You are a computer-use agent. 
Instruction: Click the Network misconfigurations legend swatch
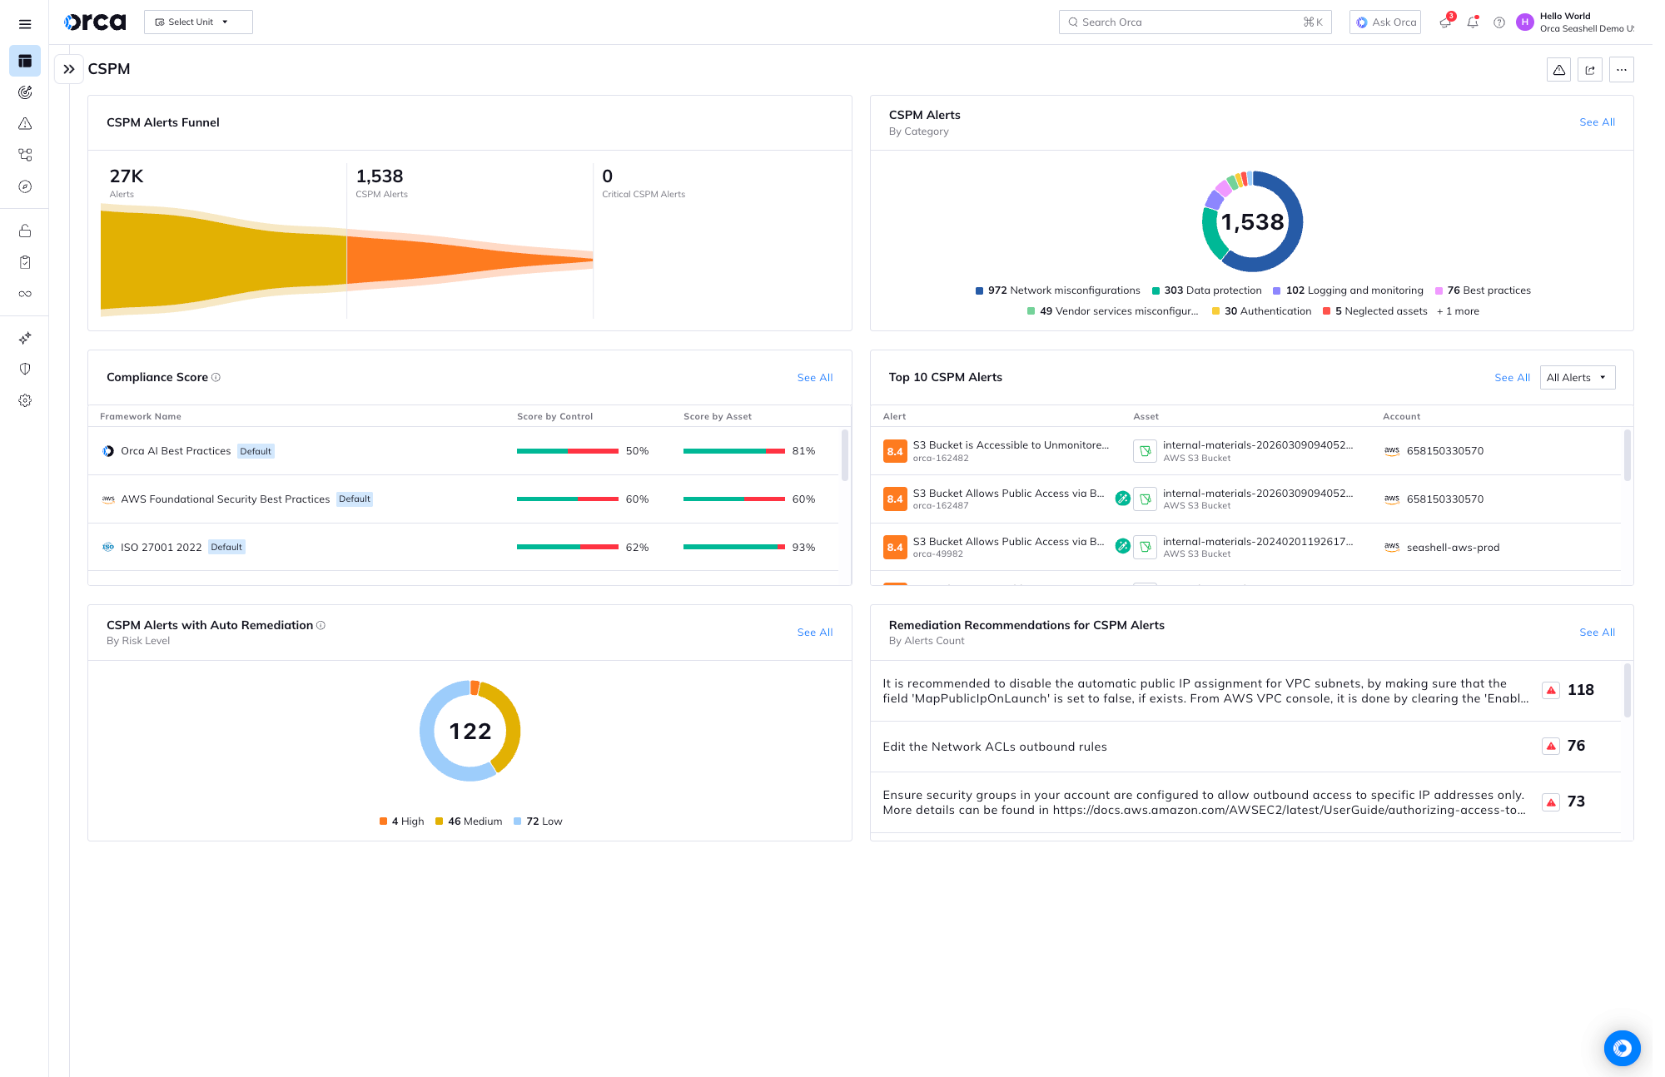coord(979,290)
